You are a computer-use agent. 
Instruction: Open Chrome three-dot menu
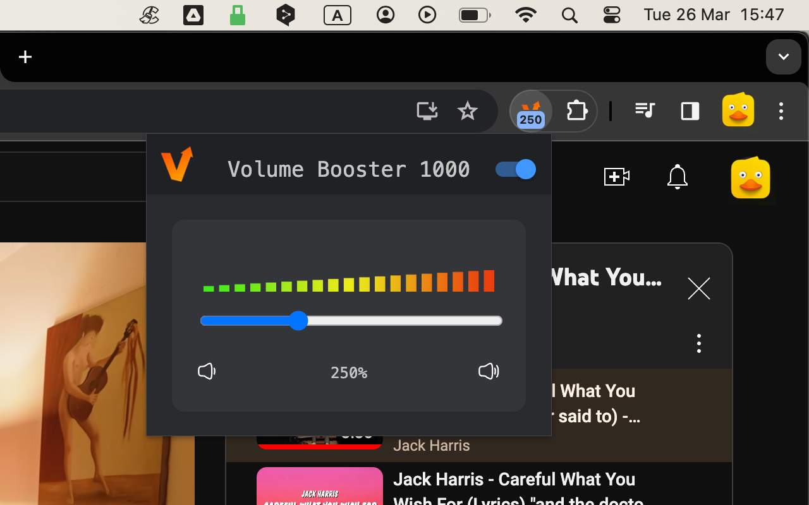click(x=781, y=111)
